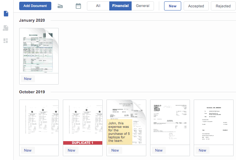This screenshot has height=160, width=236.
Task: Click the yellow sticky note about laptops
Action: tap(119, 132)
